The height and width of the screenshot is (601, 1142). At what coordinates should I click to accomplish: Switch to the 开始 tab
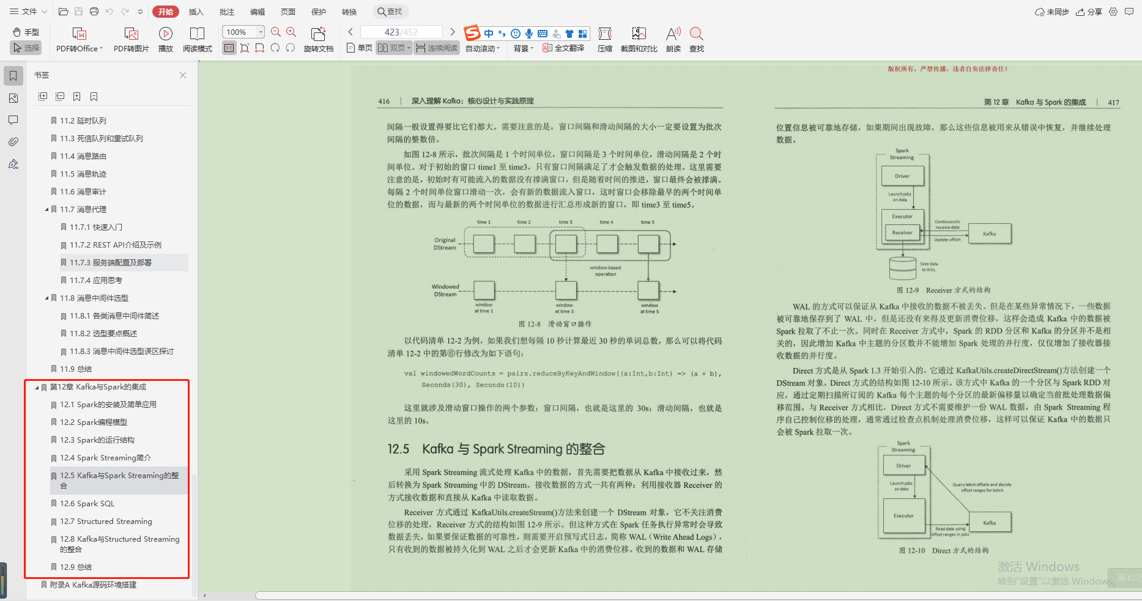coord(165,12)
